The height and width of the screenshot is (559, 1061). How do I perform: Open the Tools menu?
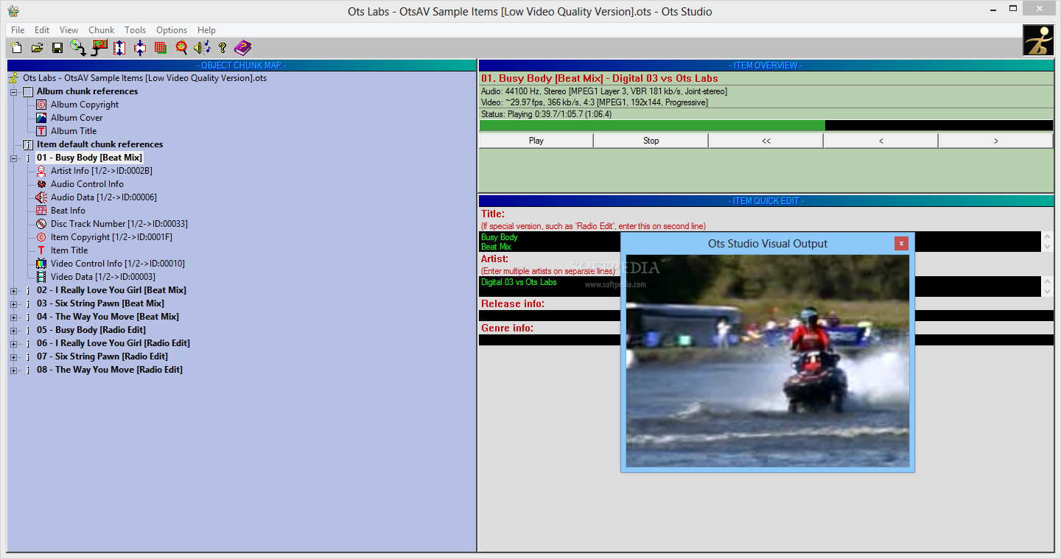point(135,30)
